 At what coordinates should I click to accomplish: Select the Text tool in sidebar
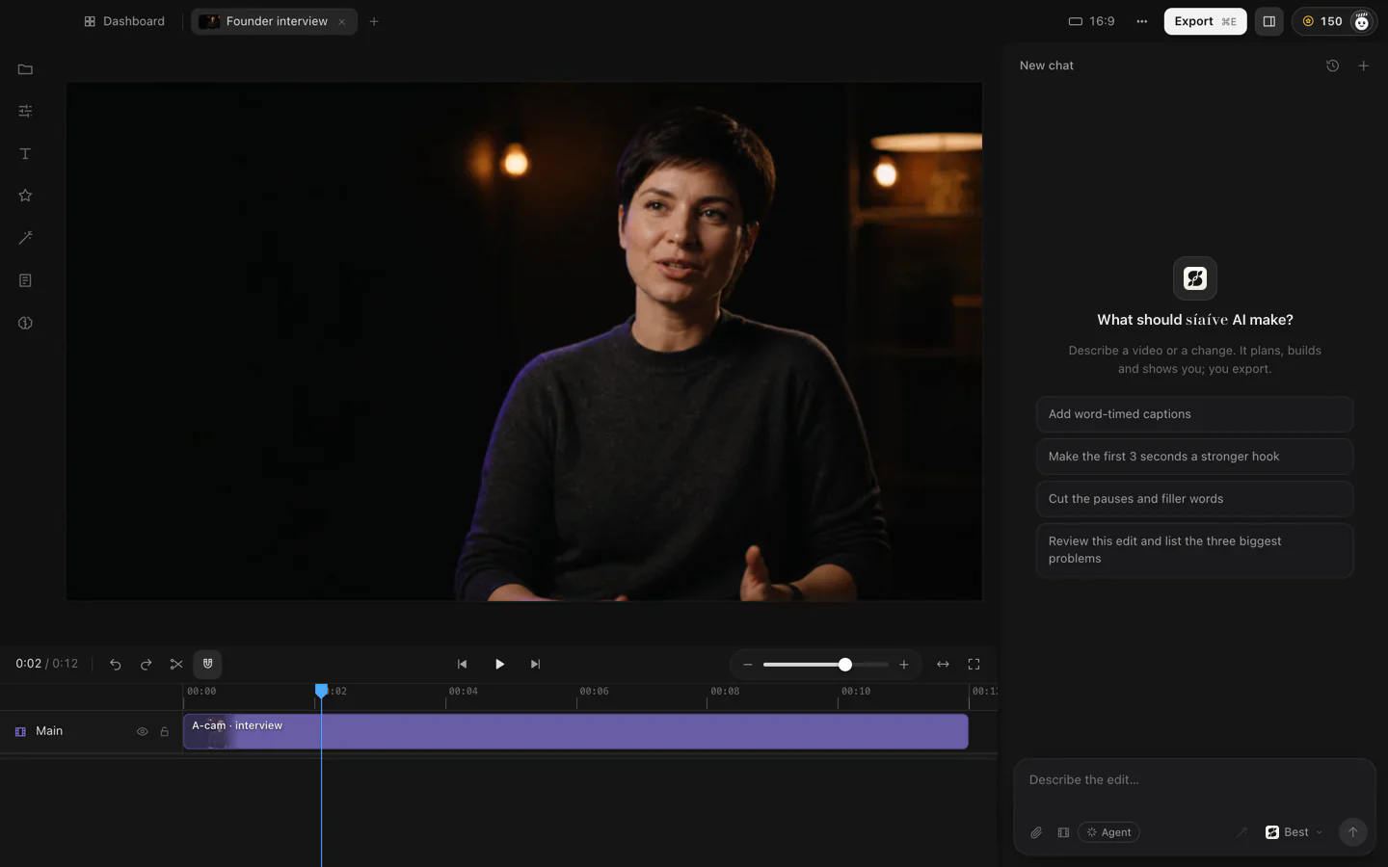(25, 154)
